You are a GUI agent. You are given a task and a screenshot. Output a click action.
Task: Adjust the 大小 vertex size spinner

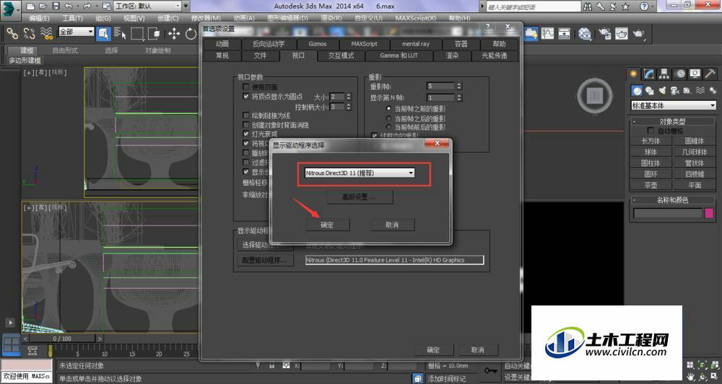point(349,97)
